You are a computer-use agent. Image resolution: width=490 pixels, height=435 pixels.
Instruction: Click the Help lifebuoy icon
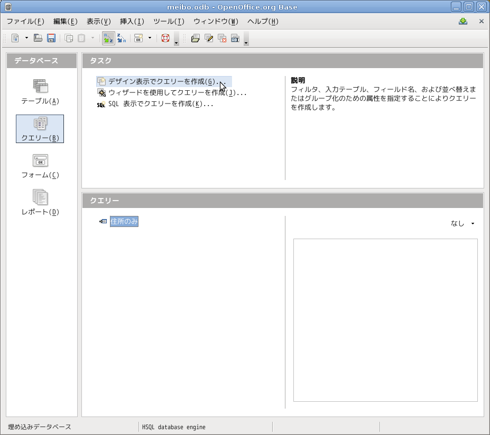pyautogui.click(x=165, y=38)
